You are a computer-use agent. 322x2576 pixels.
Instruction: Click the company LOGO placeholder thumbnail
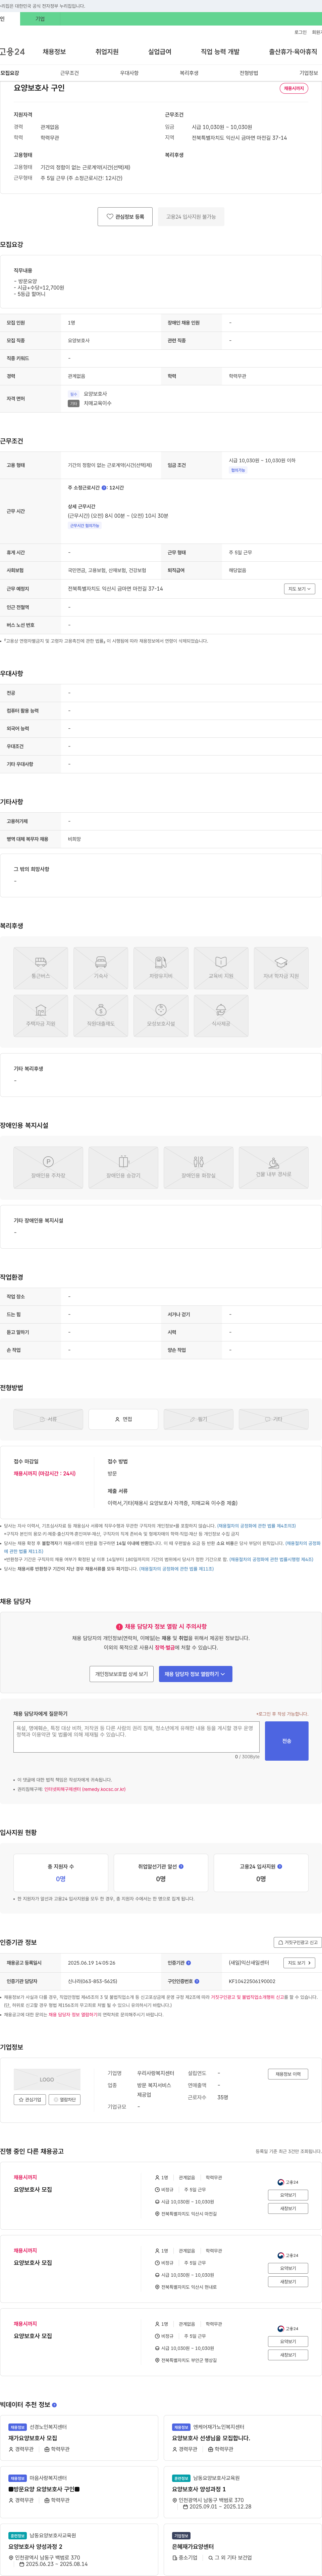click(x=47, y=2079)
